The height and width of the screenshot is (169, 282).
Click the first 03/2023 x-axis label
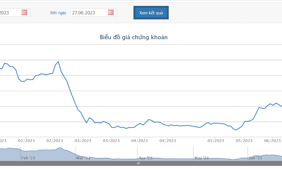83,141
